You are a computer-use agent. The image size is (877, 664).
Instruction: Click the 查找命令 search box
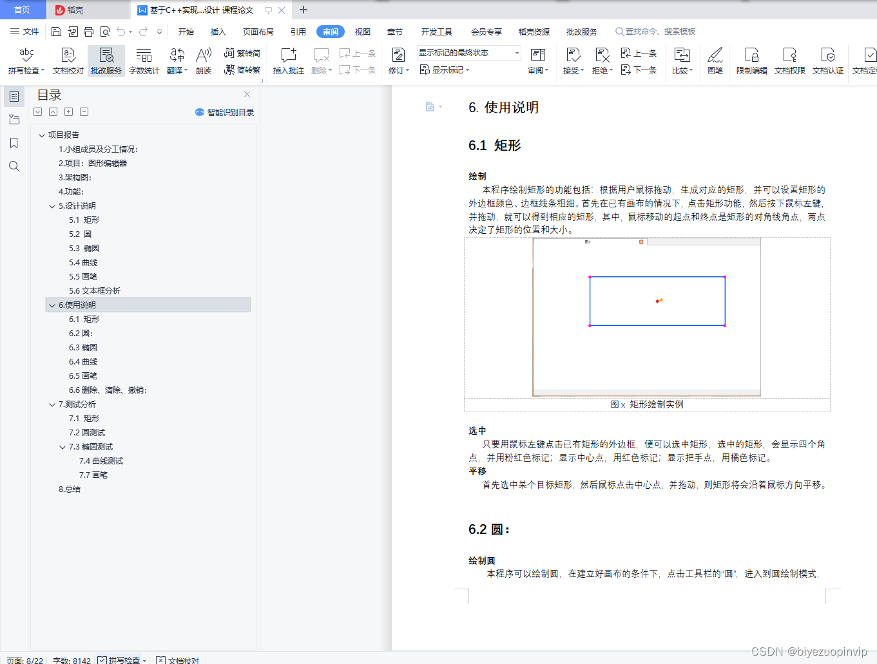click(x=655, y=32)
